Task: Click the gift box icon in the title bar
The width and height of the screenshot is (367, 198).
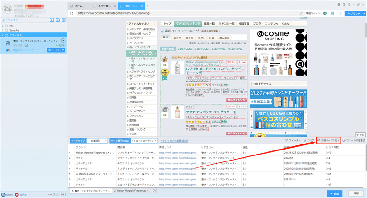Action: click(339, 5)
